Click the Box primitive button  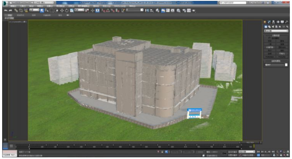pyautogui.click(x=269, y=41)
